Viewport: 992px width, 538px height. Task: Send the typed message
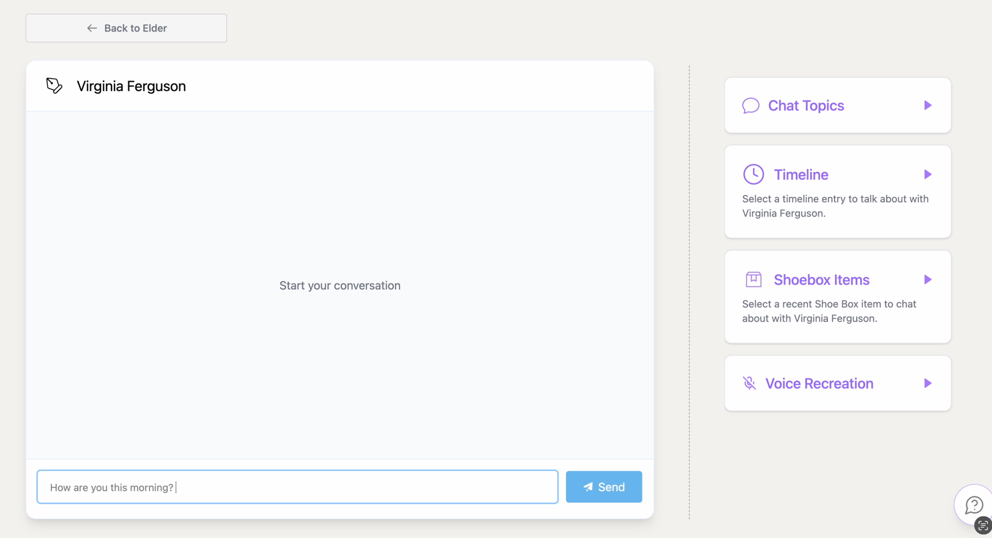pos(604,487)
